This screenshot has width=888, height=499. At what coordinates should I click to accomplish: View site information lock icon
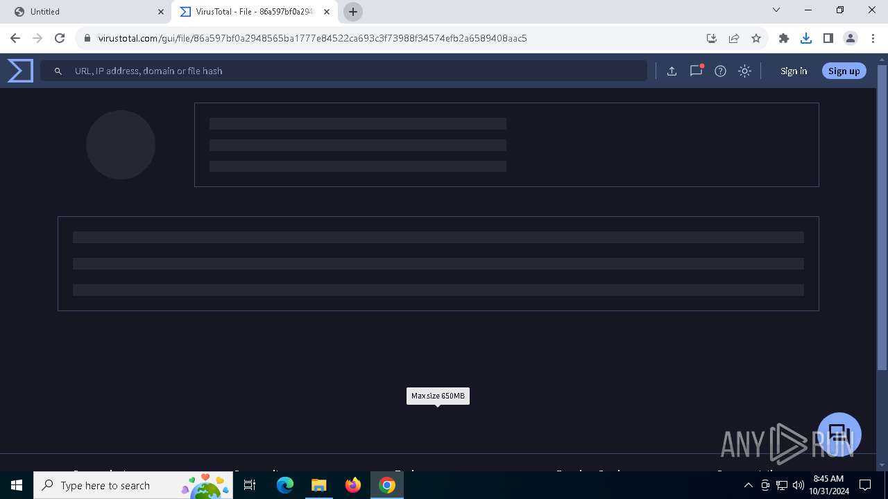[87, 38]
